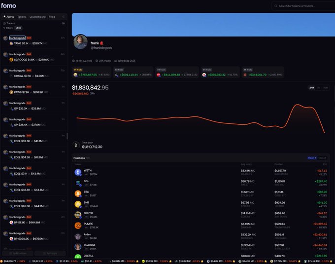Click the BTC token icon
This screenshot has width=335, height=264.
pyautogui.click(x=78, y=193)
